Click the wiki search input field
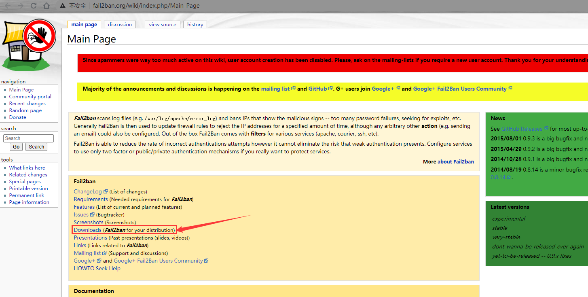 [x=28, y=138]
